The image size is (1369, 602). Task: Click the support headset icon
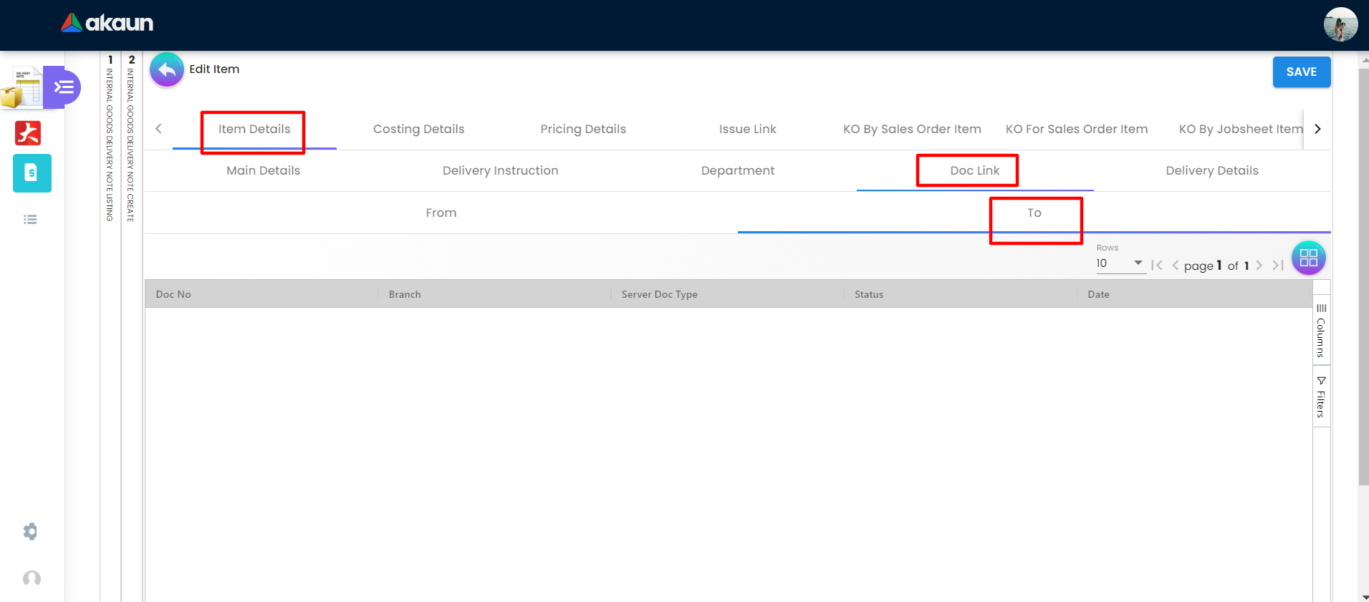(x=32, y=578)
